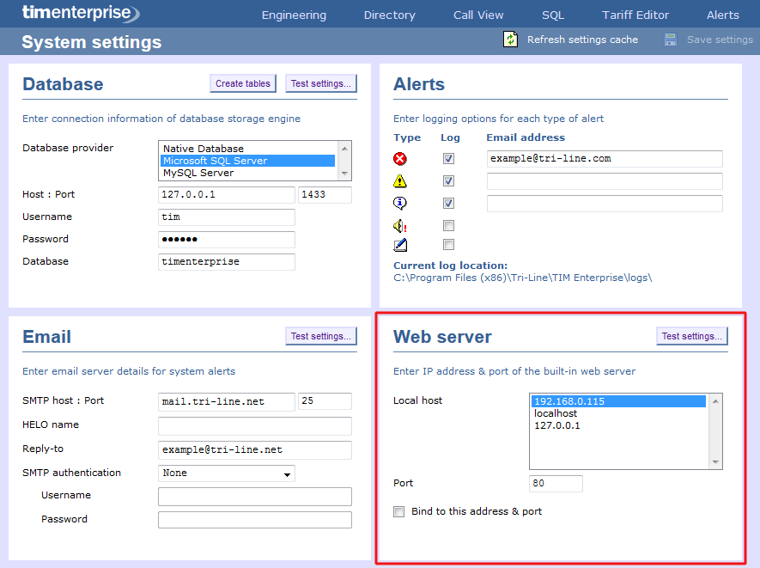Click the yellow warning alert type icon
This screenshot has height=568, width=760.
coord(400,181)
